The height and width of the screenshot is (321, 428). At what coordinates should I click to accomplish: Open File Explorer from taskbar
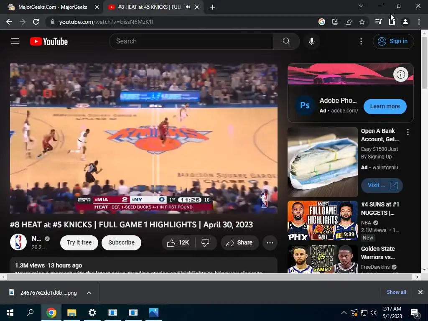point(71,313)
